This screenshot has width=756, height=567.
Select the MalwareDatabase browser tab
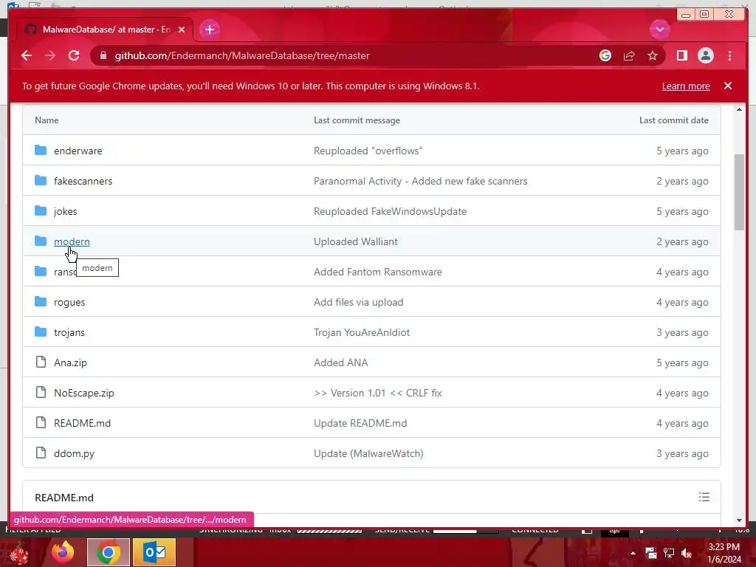point(105,30)
